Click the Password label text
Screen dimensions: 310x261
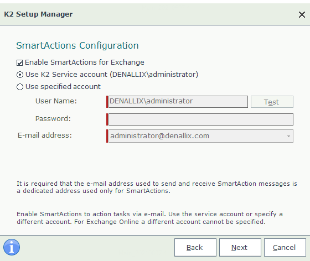tap(53, 119)
